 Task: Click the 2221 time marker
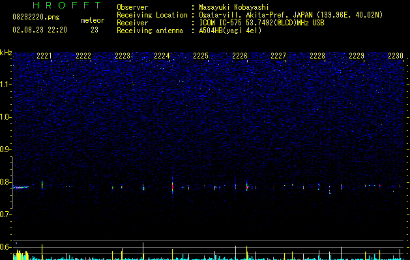click(44, 55)
